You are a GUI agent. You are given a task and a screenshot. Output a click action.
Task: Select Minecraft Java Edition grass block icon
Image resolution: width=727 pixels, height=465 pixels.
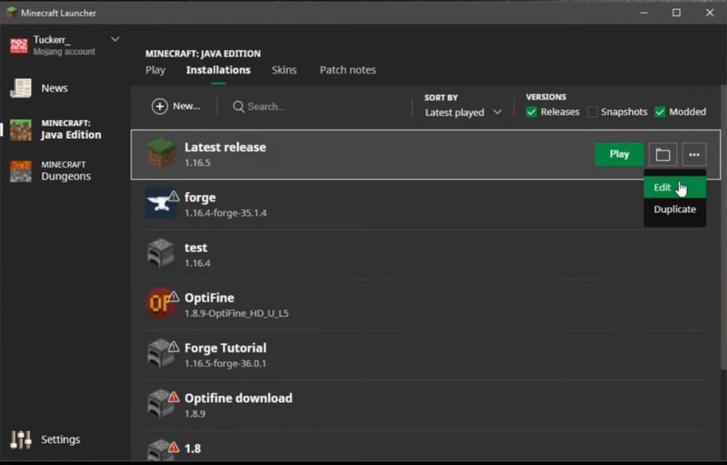(21, 130)
